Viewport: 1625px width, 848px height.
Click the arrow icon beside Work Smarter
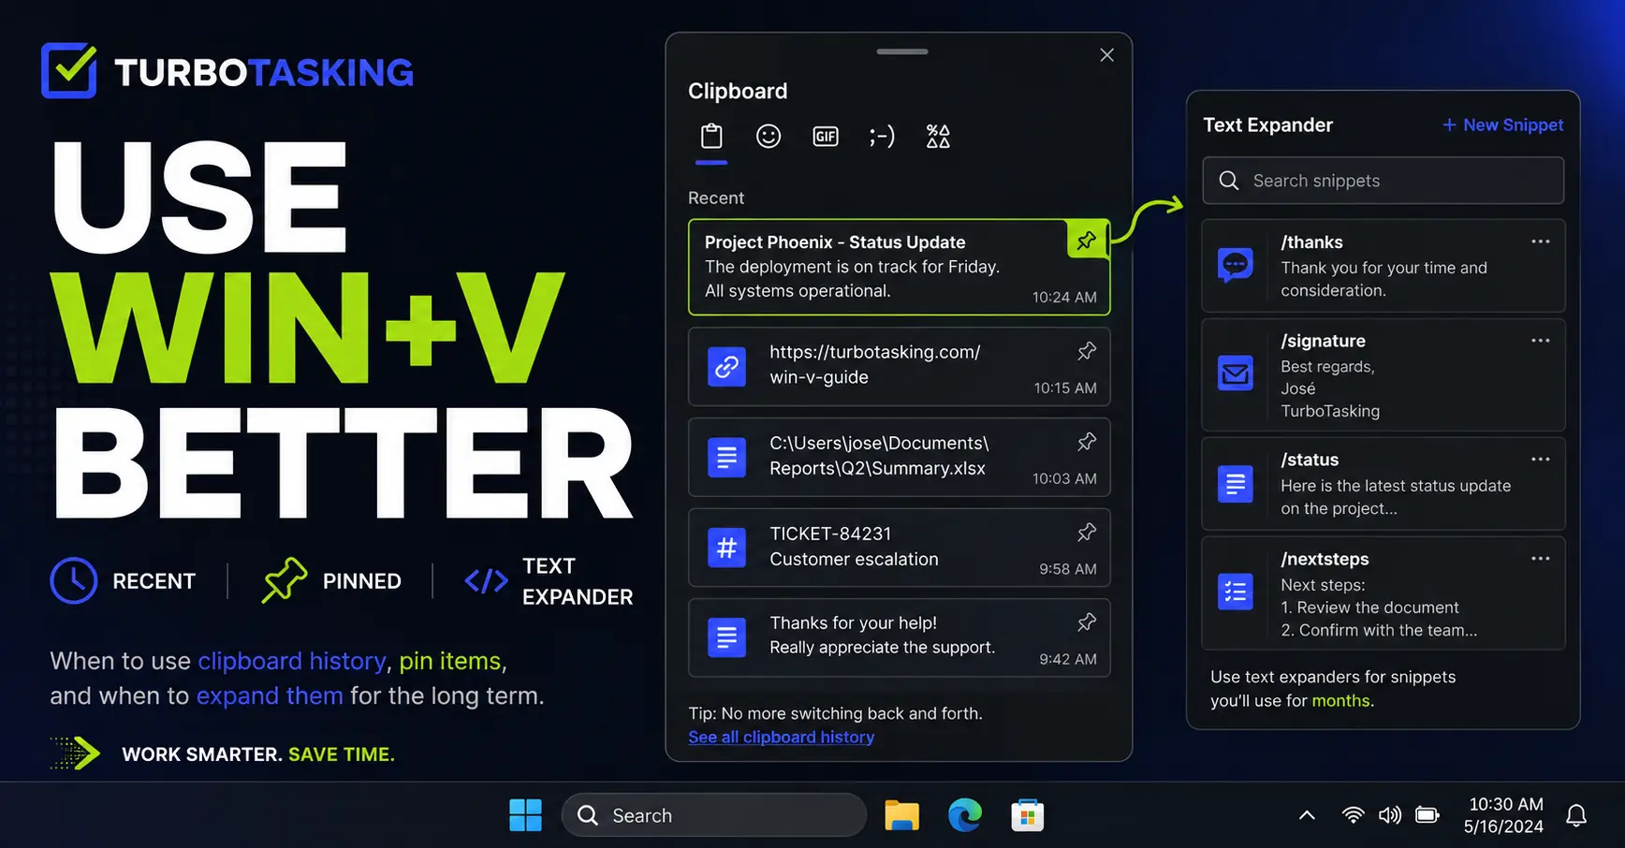point(75,753)
